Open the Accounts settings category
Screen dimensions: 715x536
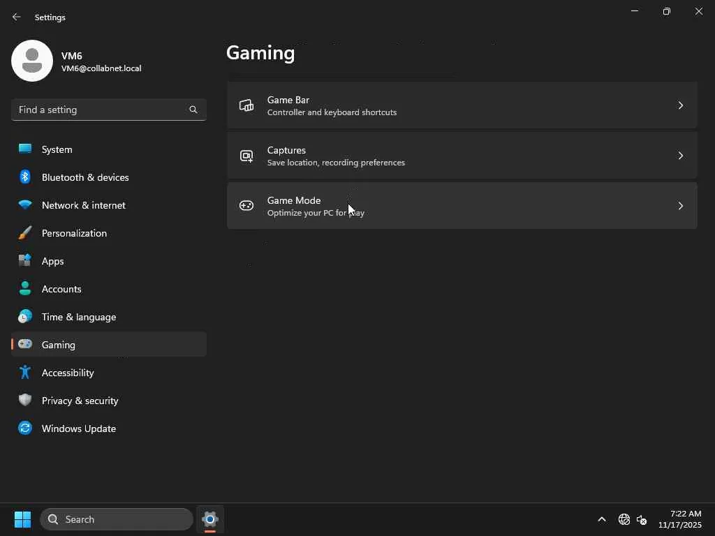[61, 289]
